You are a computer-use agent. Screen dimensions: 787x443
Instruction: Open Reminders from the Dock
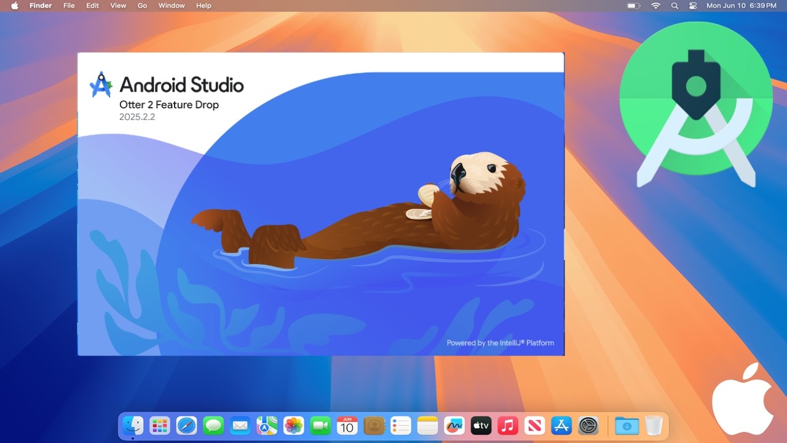click(401, 425)
